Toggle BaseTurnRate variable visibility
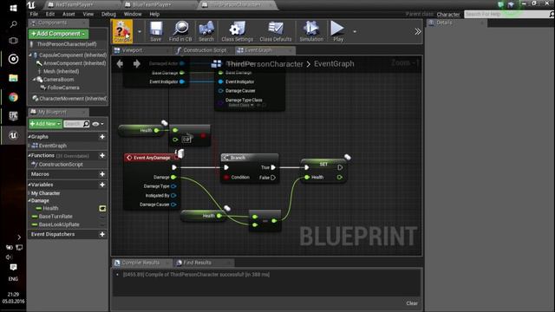The image size is (555, 312). (x=102, y=217)
